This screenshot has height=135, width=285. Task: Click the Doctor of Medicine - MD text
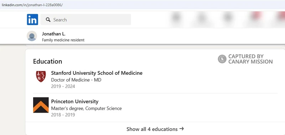point(76,80)
